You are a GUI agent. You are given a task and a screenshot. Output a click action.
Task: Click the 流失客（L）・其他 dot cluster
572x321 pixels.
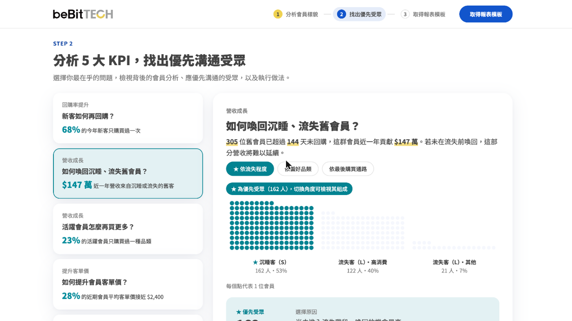point(454,245)
